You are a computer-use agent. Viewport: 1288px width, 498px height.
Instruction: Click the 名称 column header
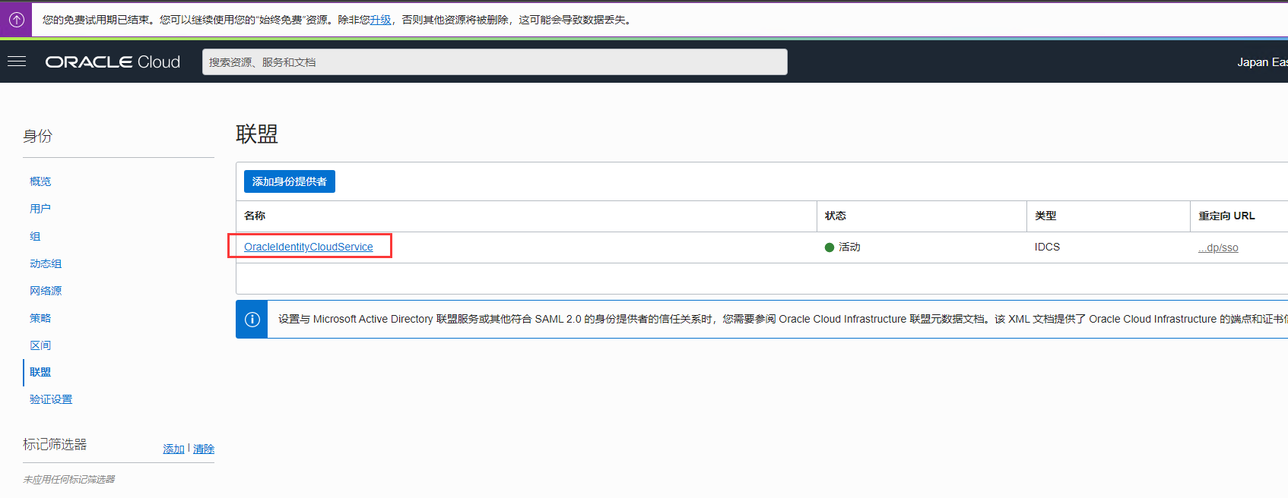click(x=255, y=216)
